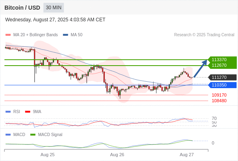This screenshot has width=238, height=161.
Task: Click the 109170 support price label
Action: tap(219, 95)
